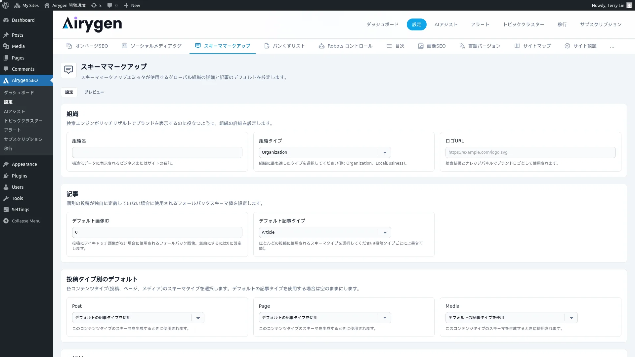Screen dimensions: 635x357
Task: Open Posts pin icon in sidebar
Action: coord(6,35)
